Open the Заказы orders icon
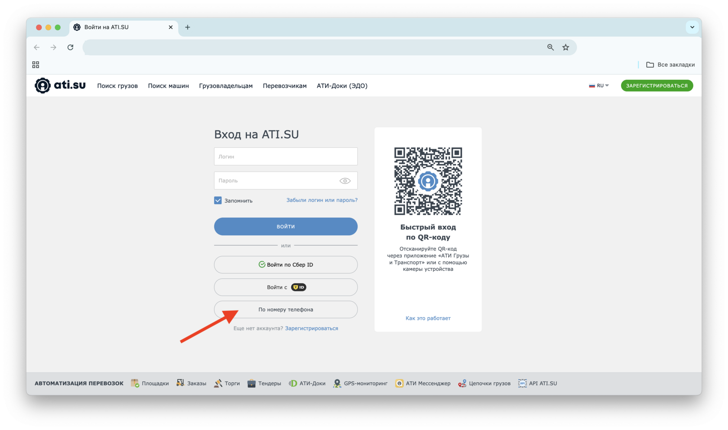Image resolution: width=728 pixels, height=430 pixels. (180, 383)
